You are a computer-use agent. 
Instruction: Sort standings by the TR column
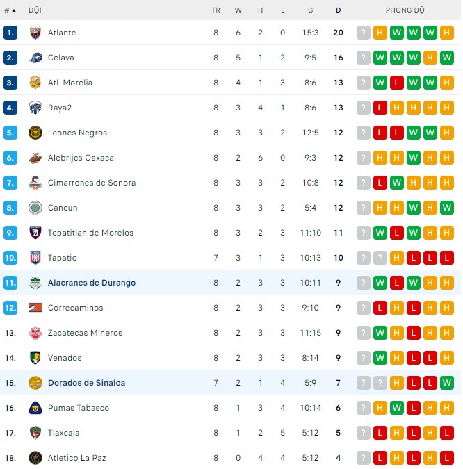pyautogui.click(x=216, y=10)
